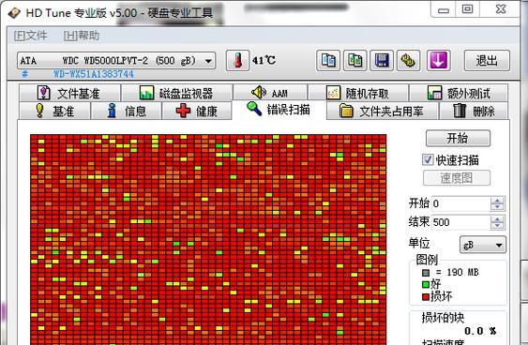Viewport: 528px width, 345px height.
Task: Click the 开始 scan button
Action: click(458, 138)
